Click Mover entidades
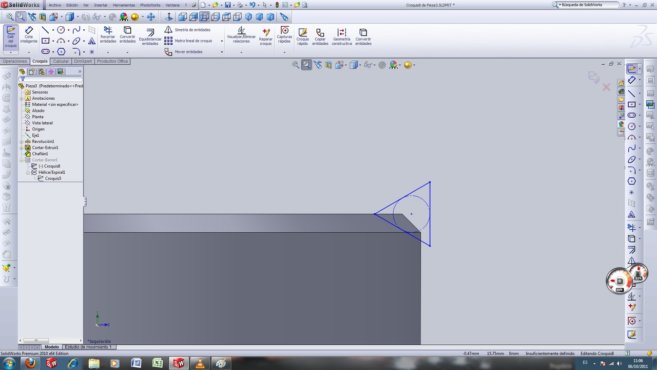Image resolution: width=657 pixels, height=370 pixels. tap(184, 52)
